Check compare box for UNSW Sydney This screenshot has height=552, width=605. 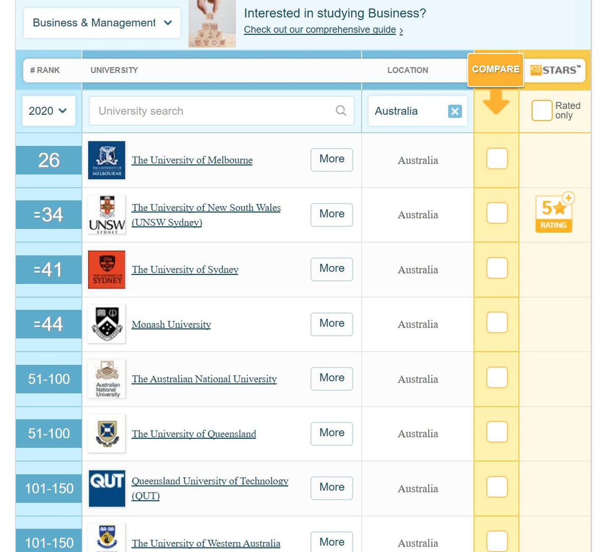click(497, 213)
